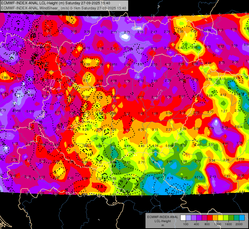Viewport: 249px width, 229px height.
Task: Click the yellow legend swatch after 1200
Action: coord(221,218)
